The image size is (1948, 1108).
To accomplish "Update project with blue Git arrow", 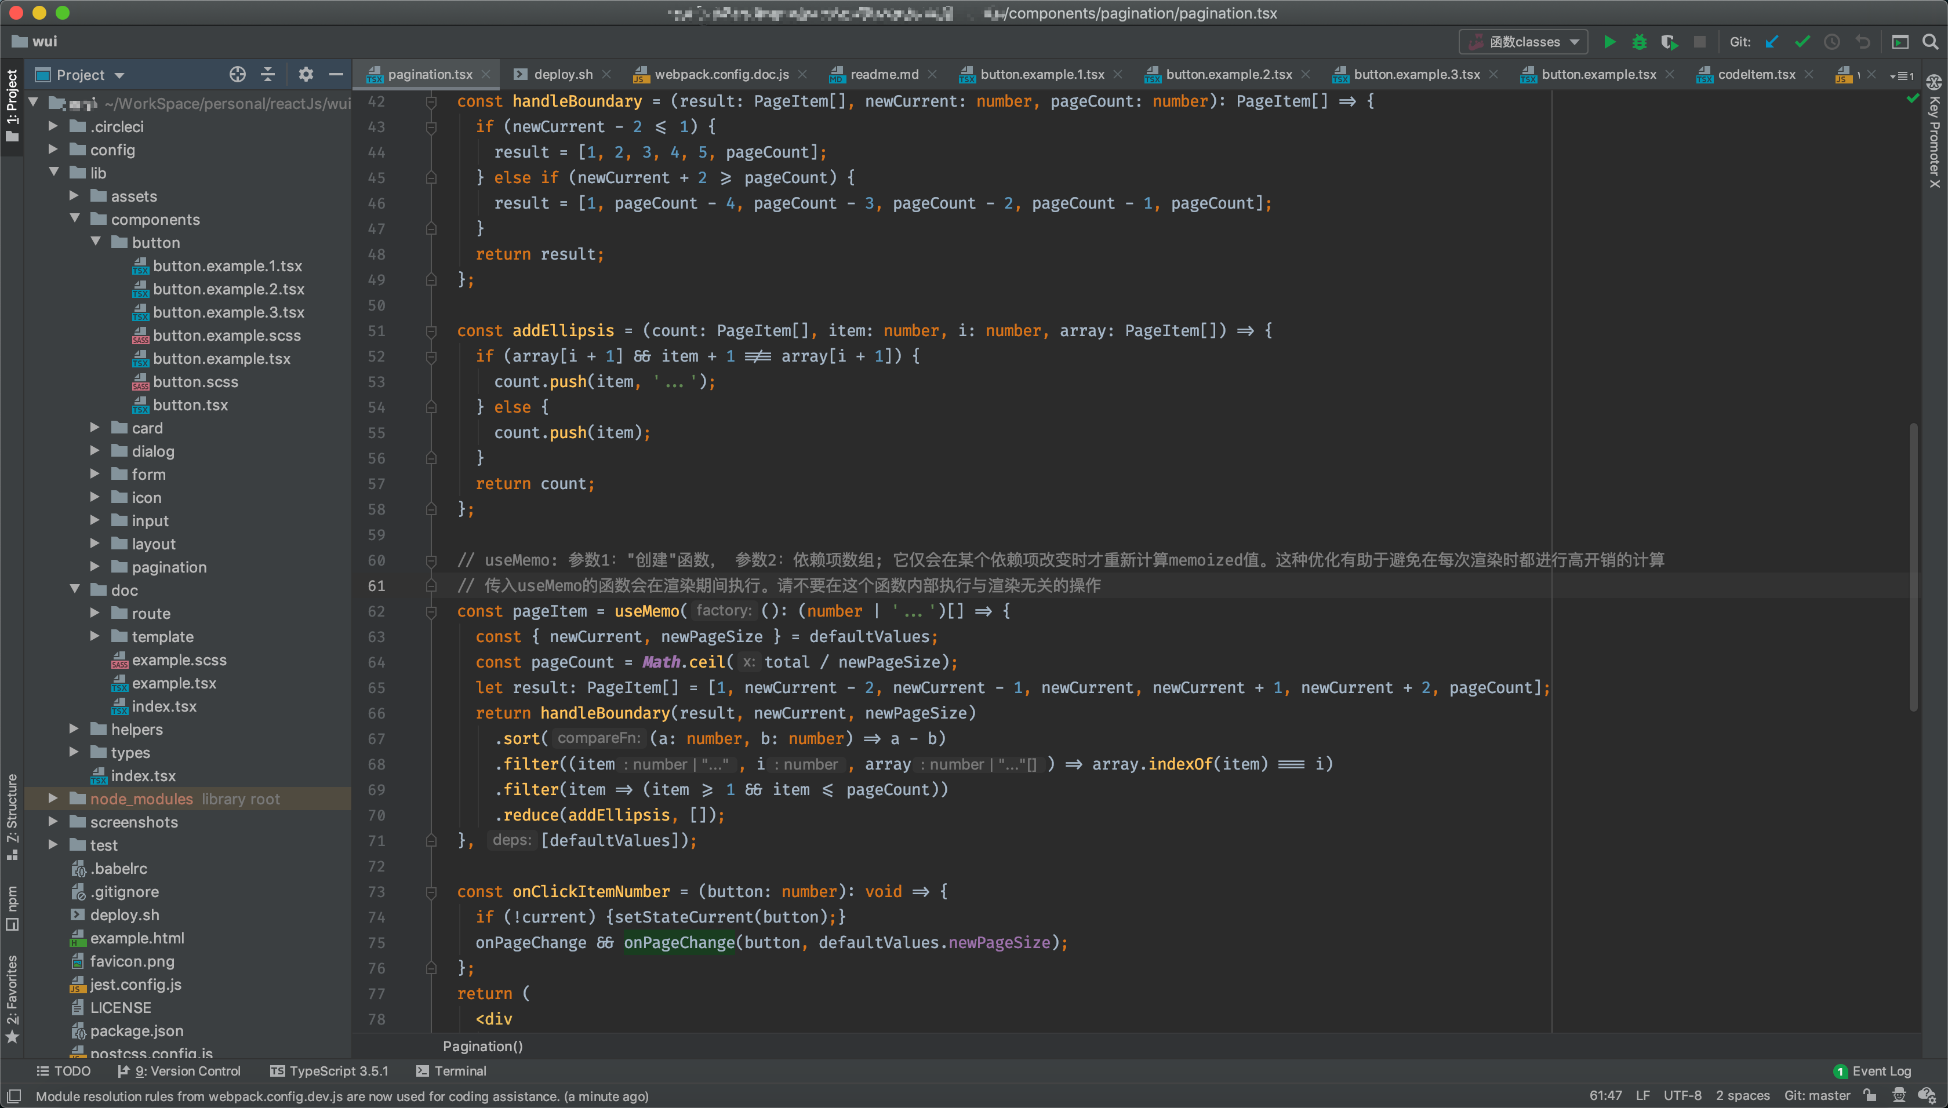I will point(1772,42).
